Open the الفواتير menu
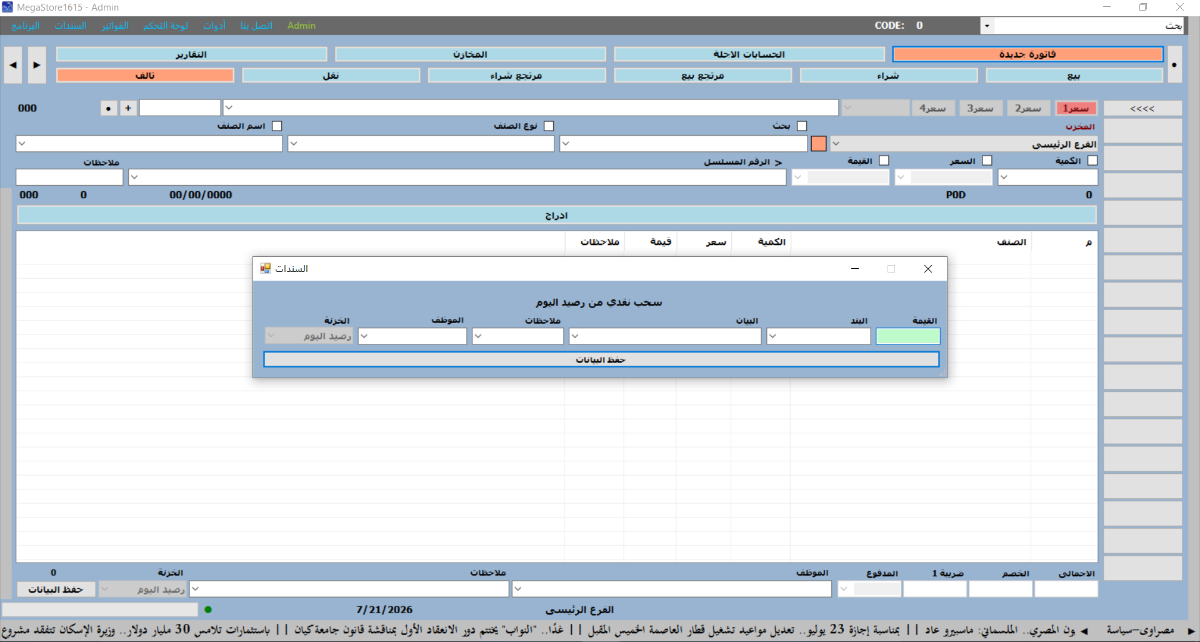 (115, 26)
